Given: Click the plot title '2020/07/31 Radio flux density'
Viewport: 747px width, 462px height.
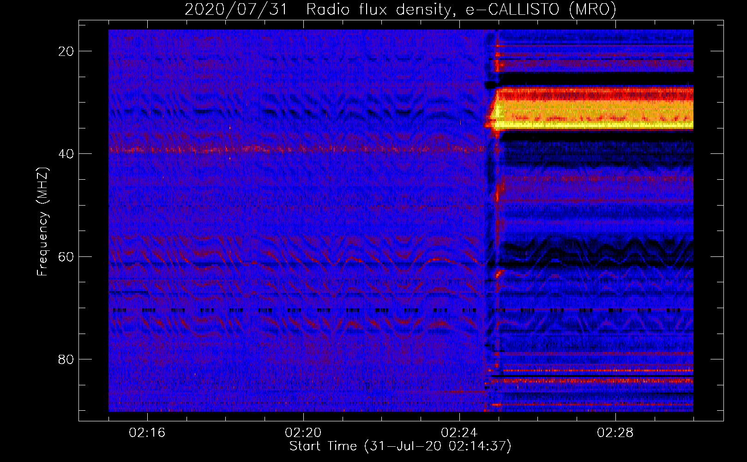Looking at the screenshot, I should 400,9.
